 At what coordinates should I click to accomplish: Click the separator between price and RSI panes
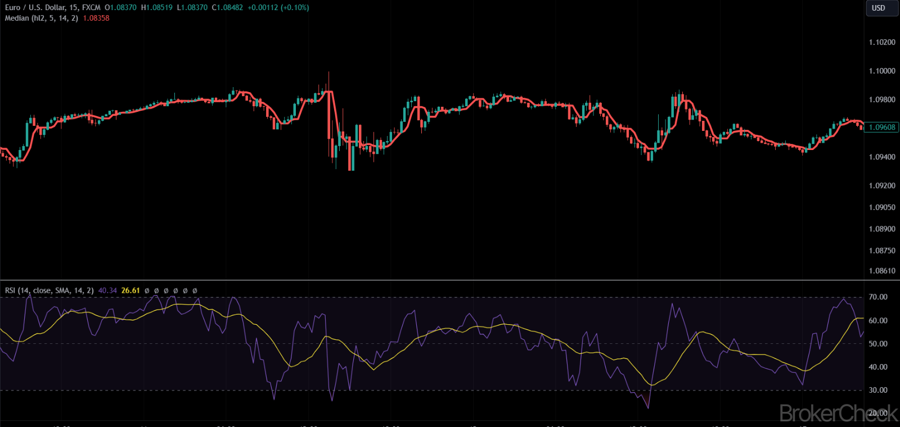coord(432,280)
